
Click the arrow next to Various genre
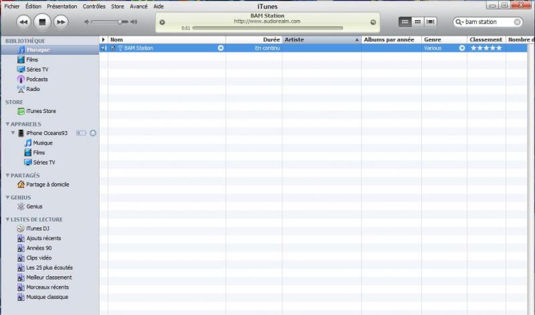click(462, 48)
